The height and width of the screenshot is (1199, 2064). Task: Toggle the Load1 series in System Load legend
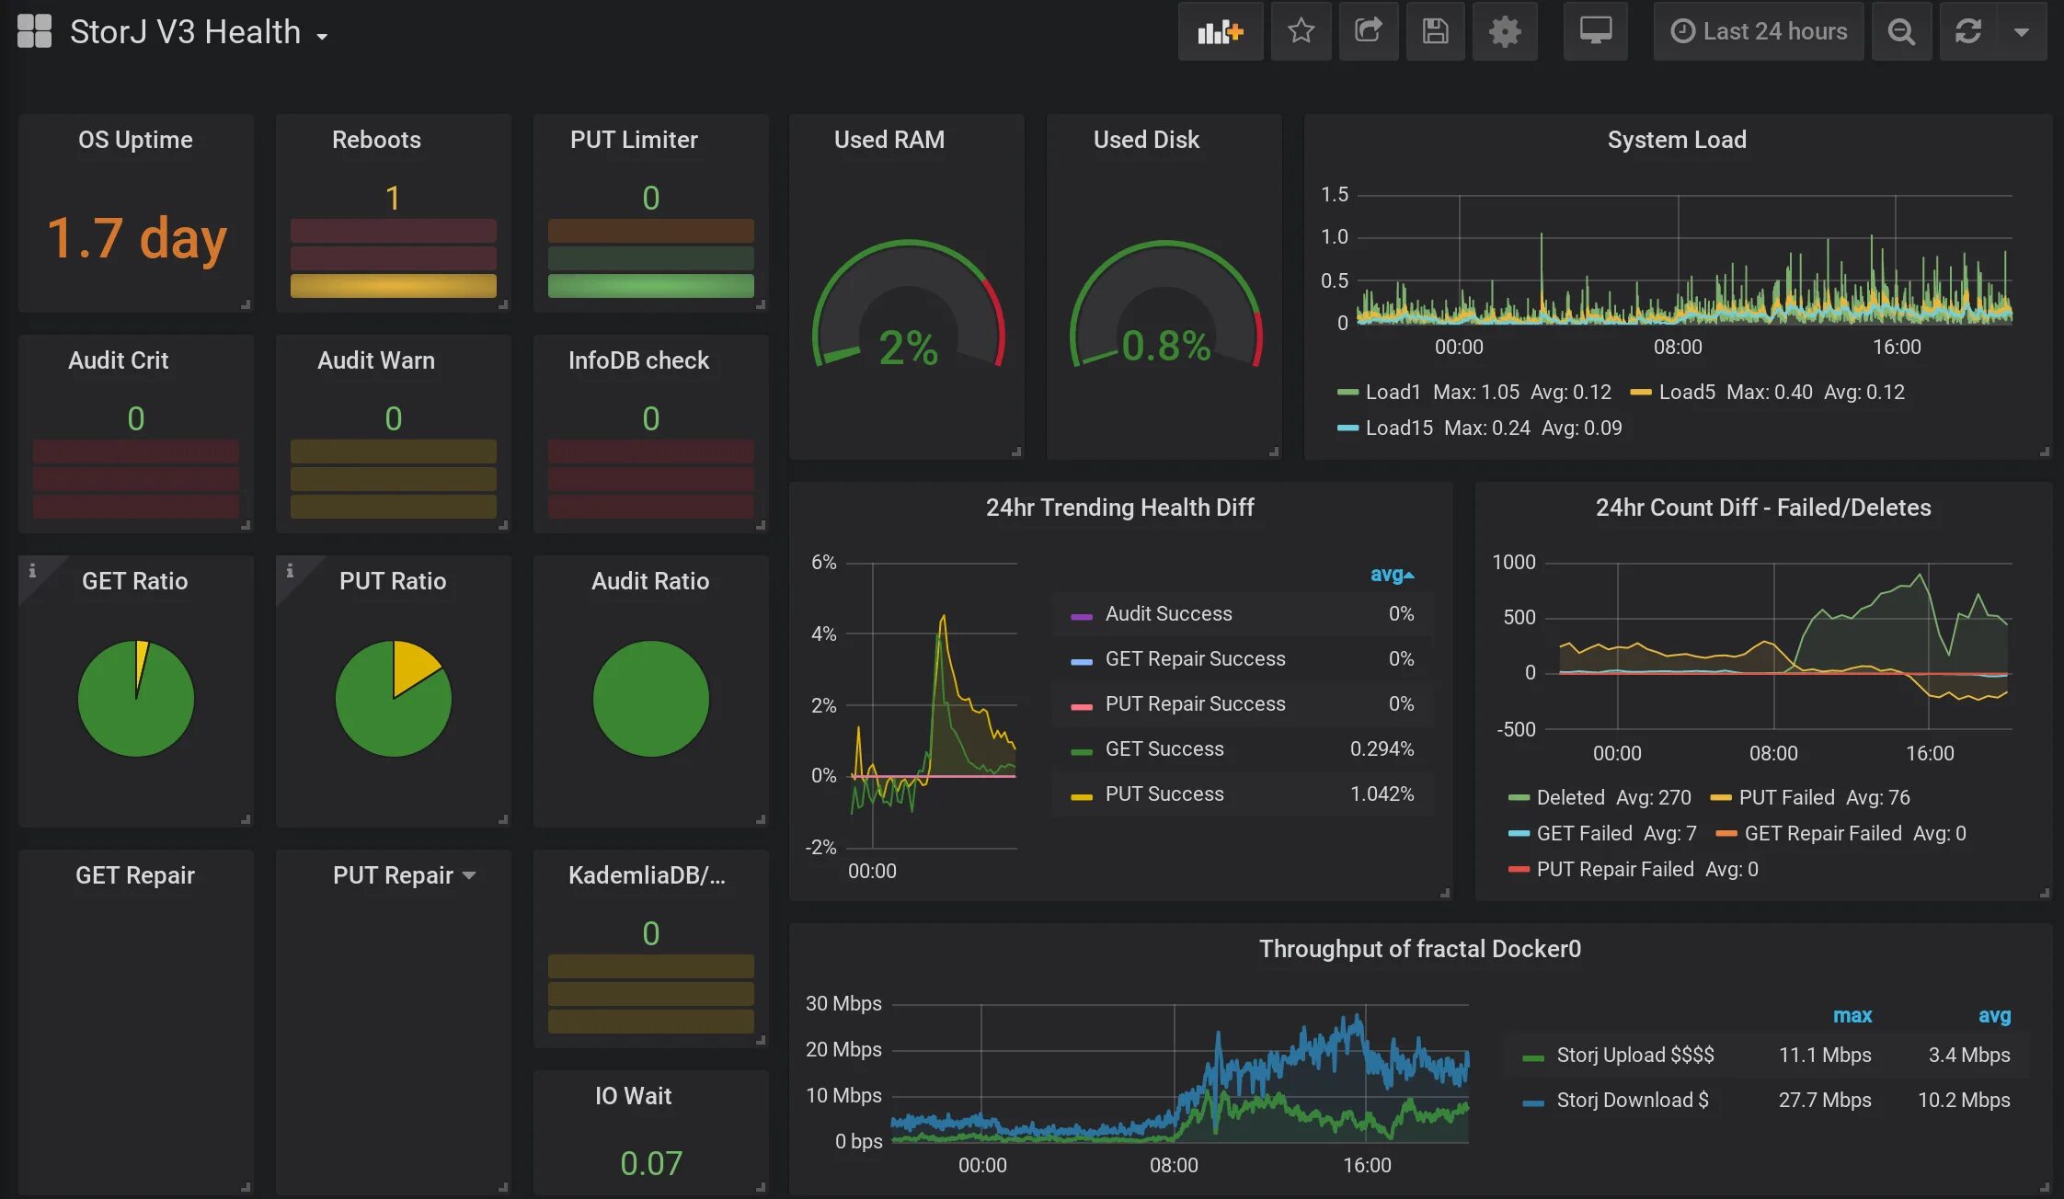tap(1392, 392)
